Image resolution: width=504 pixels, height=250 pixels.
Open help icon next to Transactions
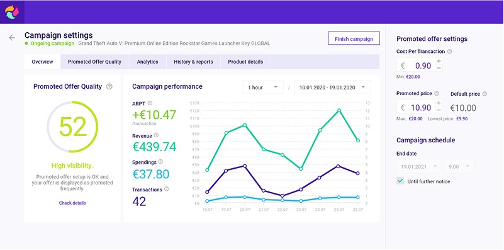point(167,189)
